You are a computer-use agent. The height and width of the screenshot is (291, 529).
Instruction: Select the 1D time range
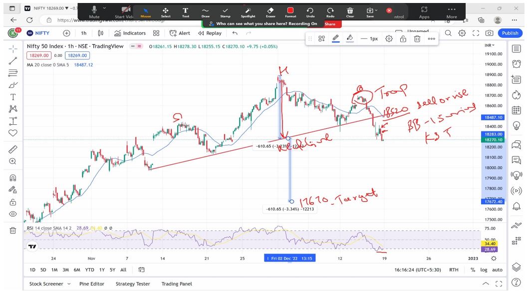point(32,270)
